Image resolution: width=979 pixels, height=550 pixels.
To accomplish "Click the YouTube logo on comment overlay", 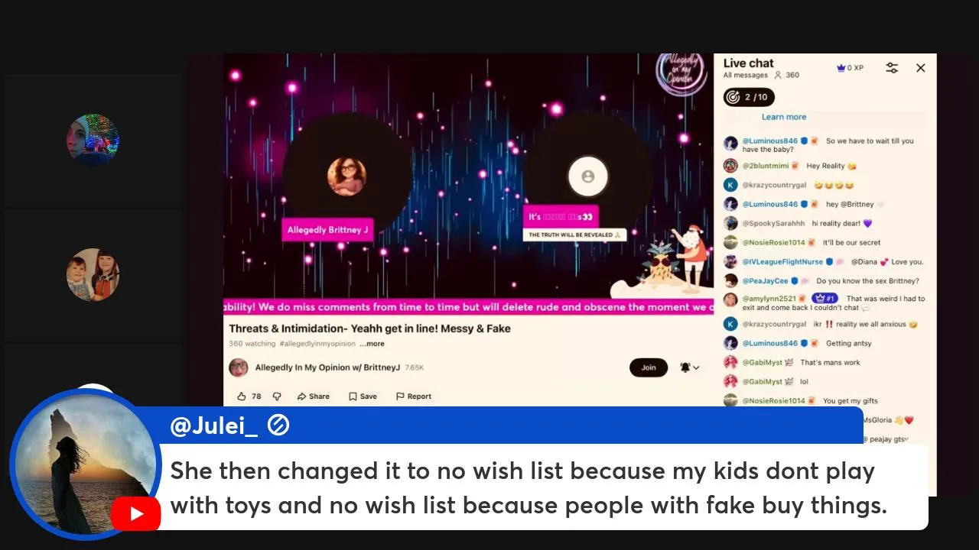I will pos(136,513).
